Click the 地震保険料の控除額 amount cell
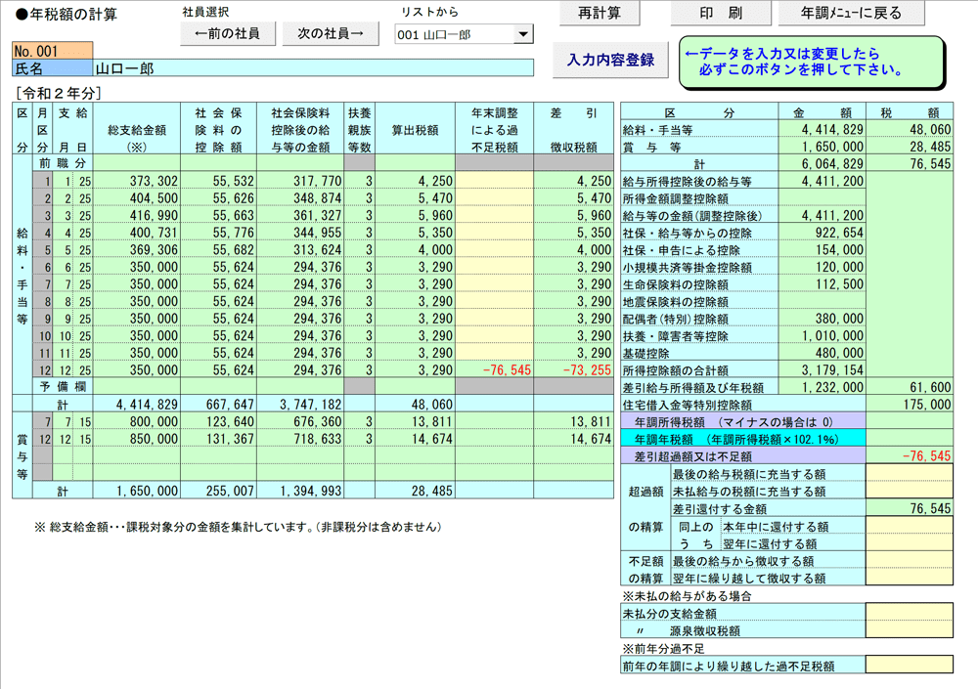The height and width of the screenshot is (689, 978). pos(822,301)
